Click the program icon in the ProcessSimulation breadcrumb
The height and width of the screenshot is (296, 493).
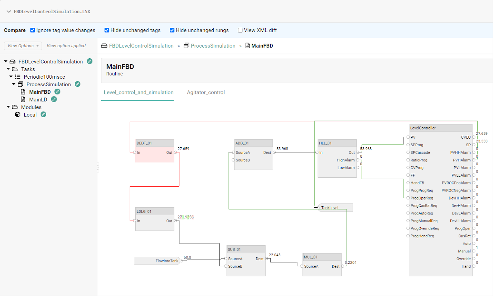pos(186,46)
